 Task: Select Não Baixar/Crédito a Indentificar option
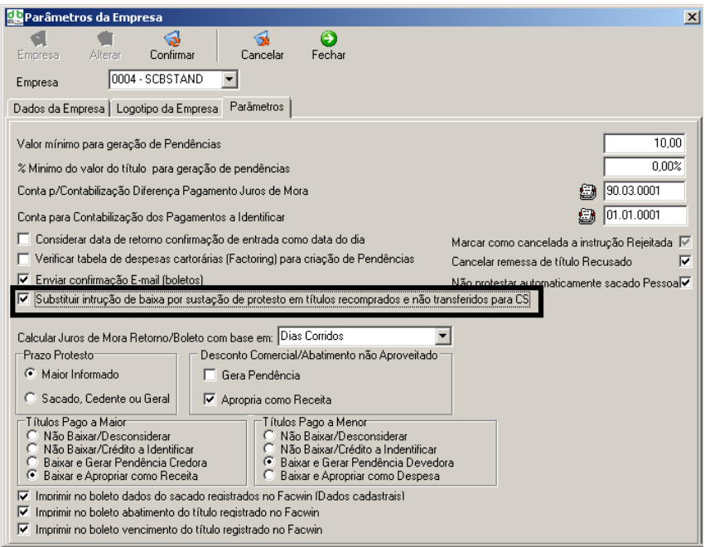(x=269, y=448)
